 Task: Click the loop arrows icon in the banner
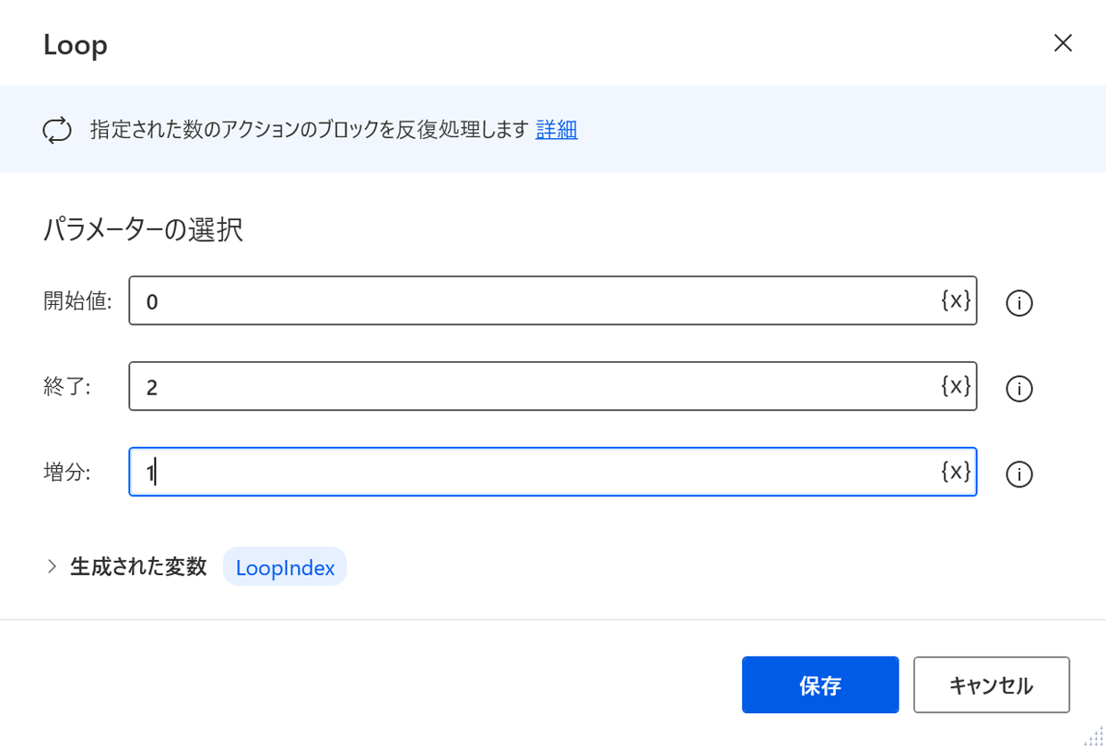pos(57,130)
